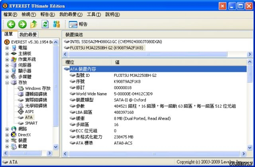Open the 檔案(F) menu

[10, 14]
